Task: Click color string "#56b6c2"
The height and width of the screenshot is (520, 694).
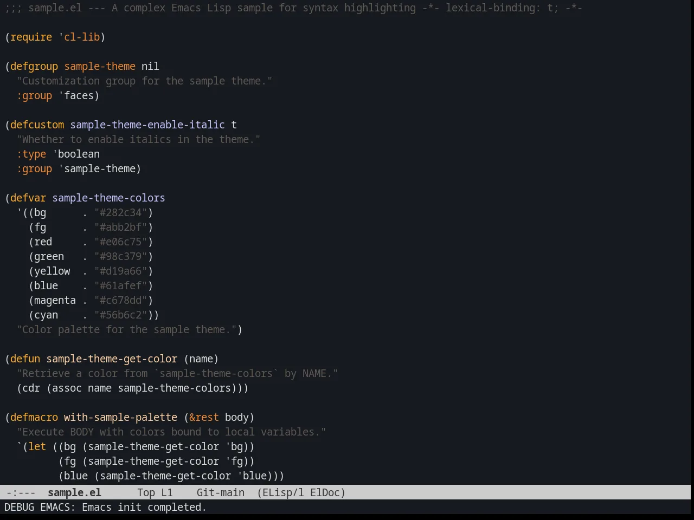Action: pyautogui.click(x=121, y=315)
